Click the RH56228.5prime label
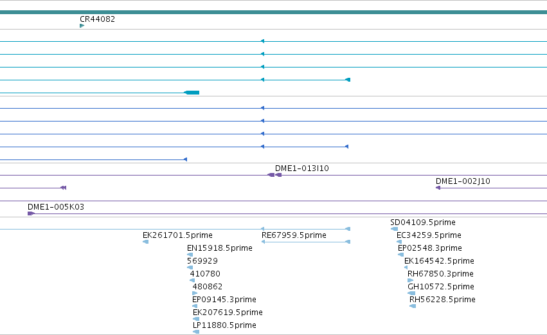The image size is (547, 335). click(x=442, y=300)
